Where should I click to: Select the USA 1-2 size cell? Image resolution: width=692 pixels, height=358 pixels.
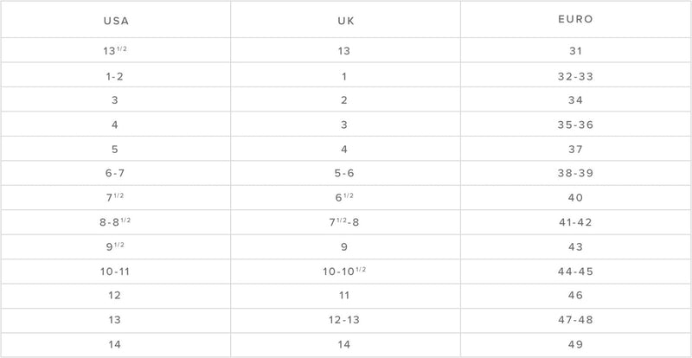[x=115, y=76]
